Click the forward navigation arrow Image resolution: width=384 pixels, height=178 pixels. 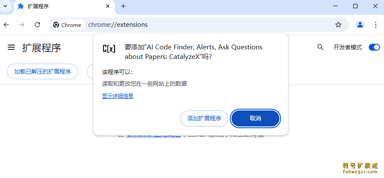22,25
